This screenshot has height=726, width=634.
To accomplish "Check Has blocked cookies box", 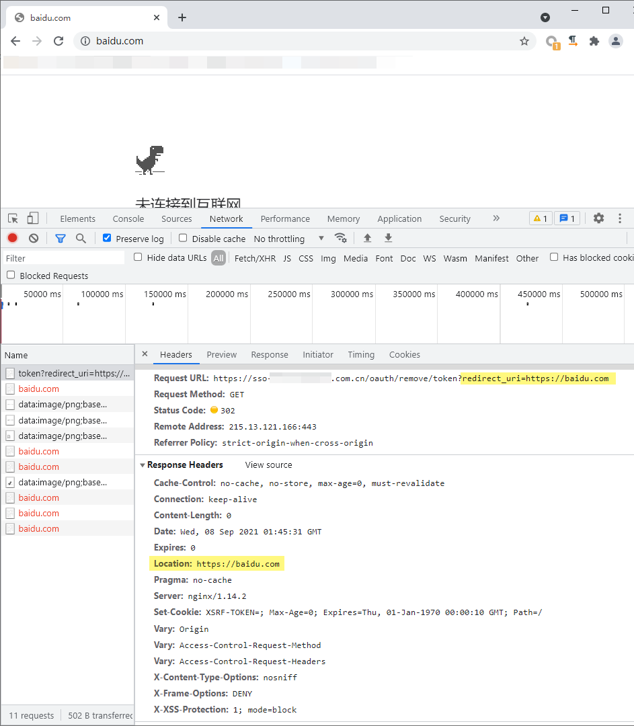I will click(x=554, y=257).
